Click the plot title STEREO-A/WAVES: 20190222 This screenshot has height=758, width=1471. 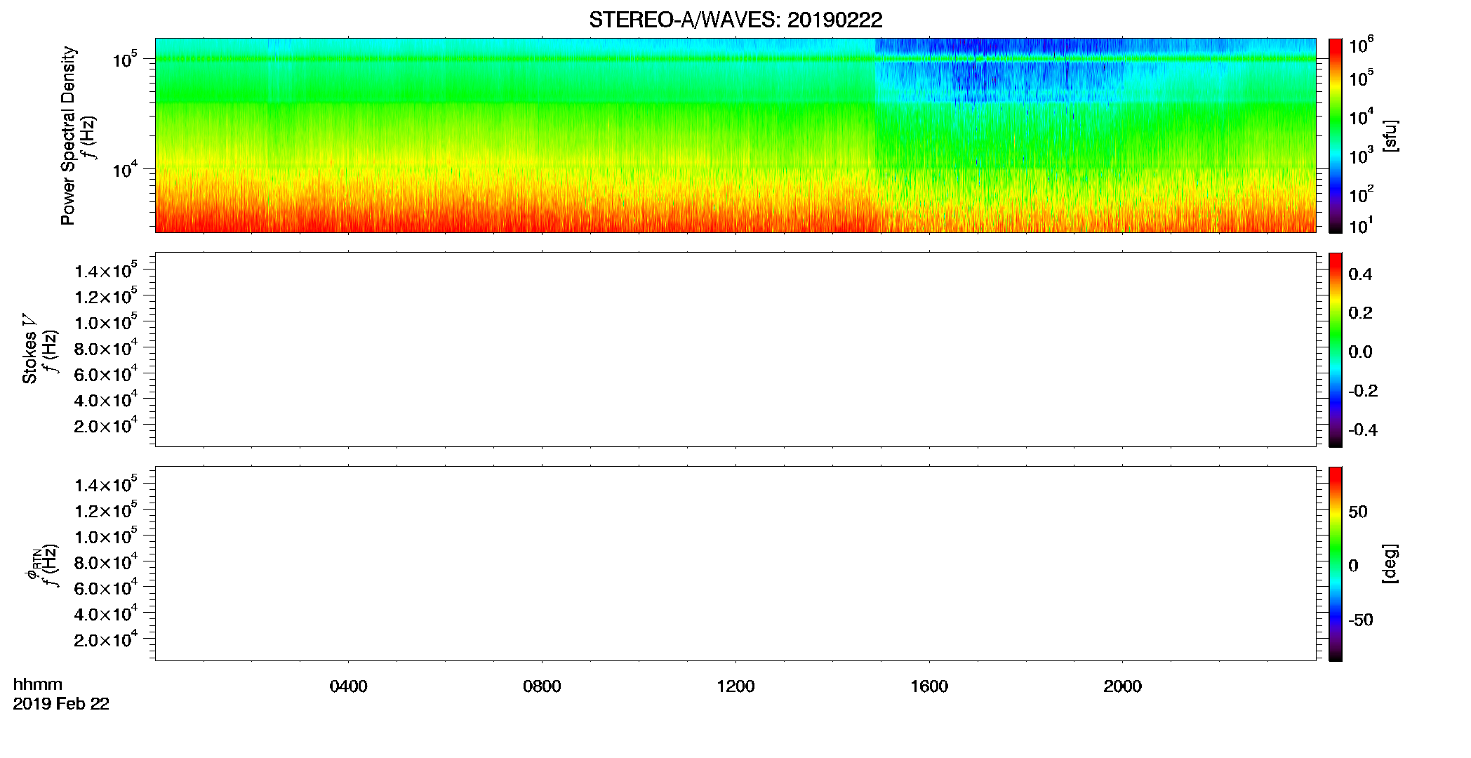[x=735, y=20]
